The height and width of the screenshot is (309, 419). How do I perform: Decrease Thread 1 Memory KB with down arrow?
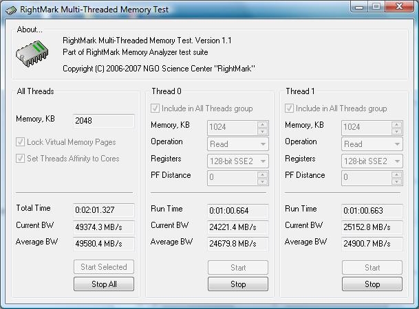(396, 131)
